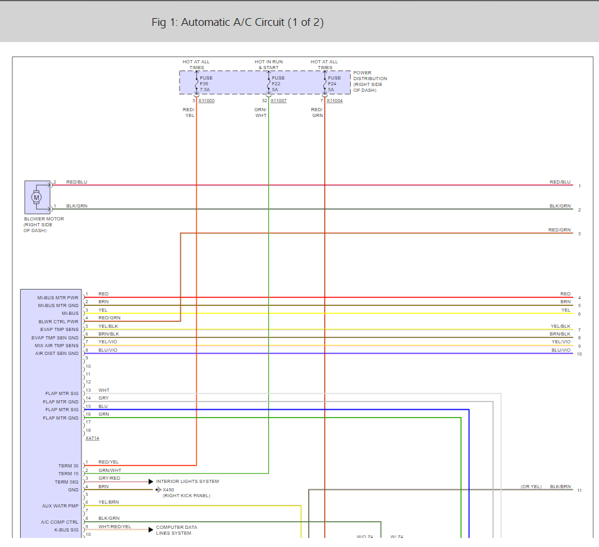This screenshot has width=599, height=547.
Task: Click the Power Distribution label
Action: 370,81
